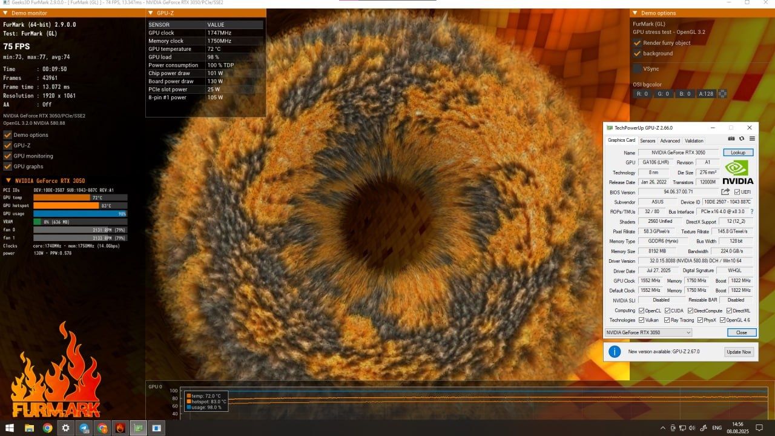Screen dimensions: 775x436
Task: Collapse the GPU-Z overlay panel header
Action: click(151, 13)
